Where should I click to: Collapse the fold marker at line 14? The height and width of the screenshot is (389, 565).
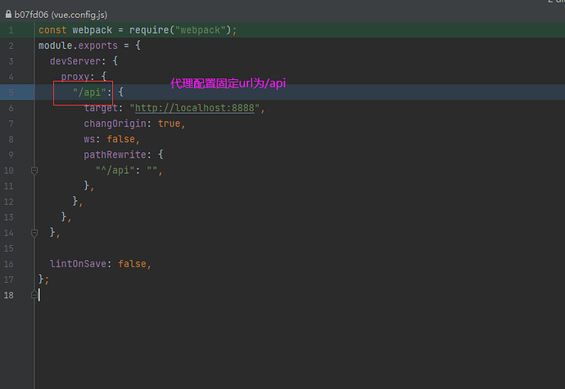tap(34, 233)
